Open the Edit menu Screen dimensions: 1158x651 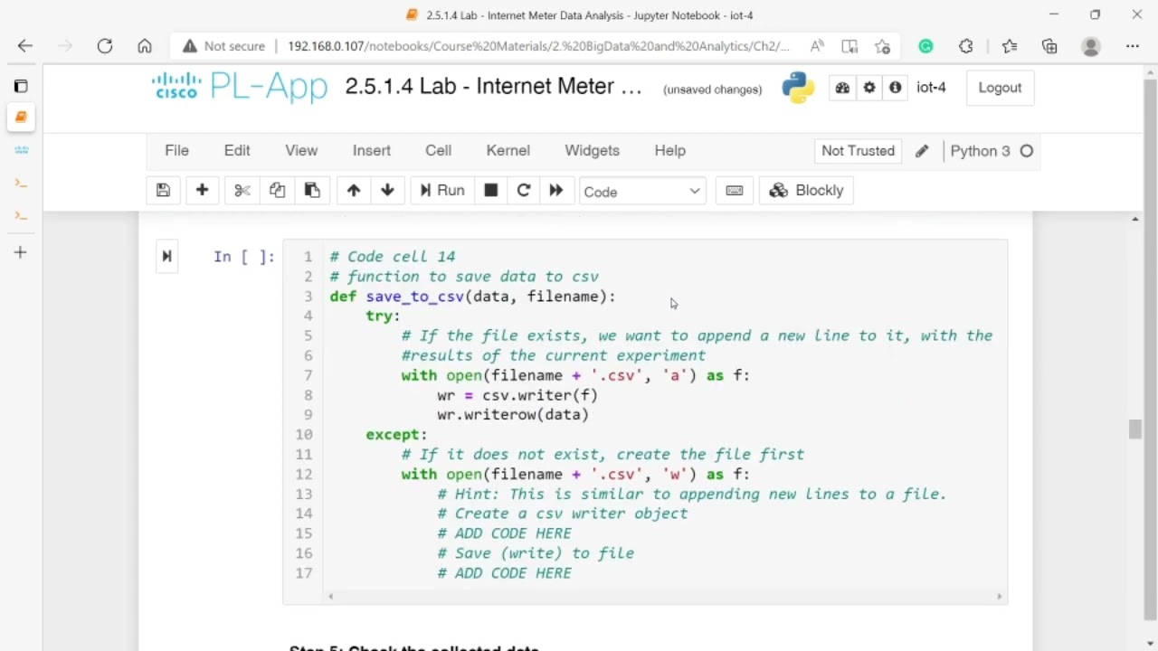pos(237,151)
